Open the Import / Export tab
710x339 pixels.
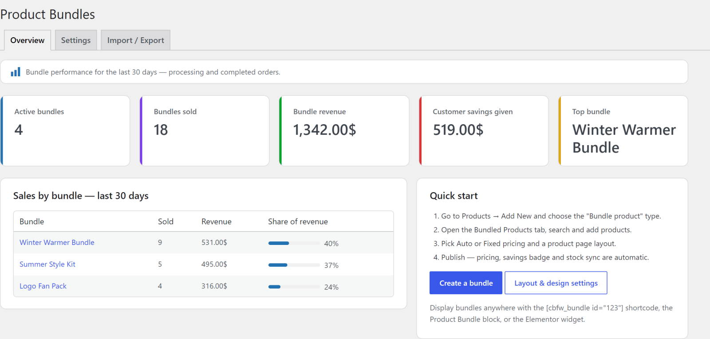click(135, 40)
